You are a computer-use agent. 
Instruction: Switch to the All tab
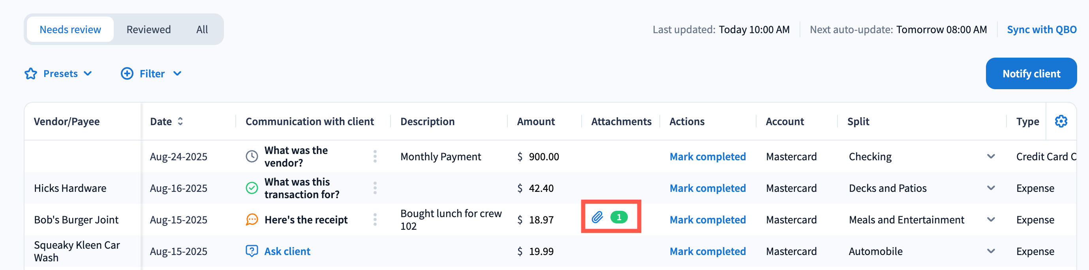(x=202, y=30)
